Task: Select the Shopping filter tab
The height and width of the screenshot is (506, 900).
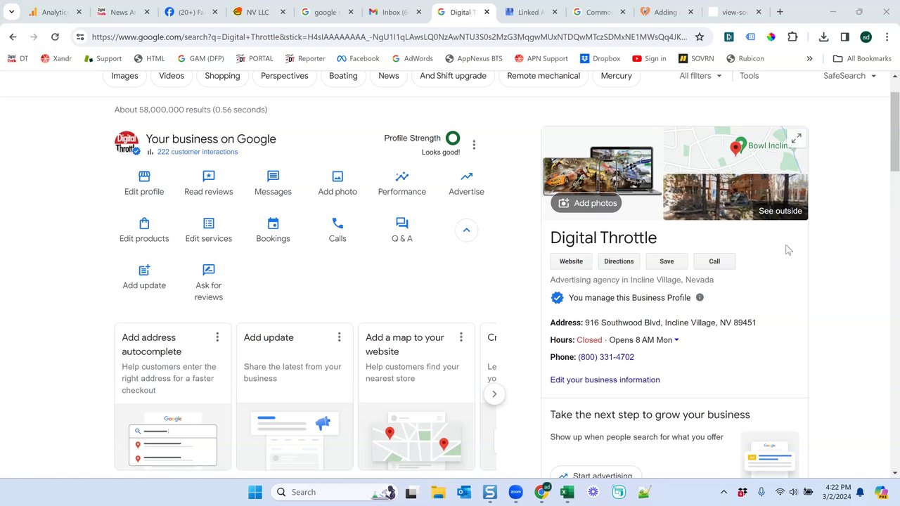Action: coord(222,76)
